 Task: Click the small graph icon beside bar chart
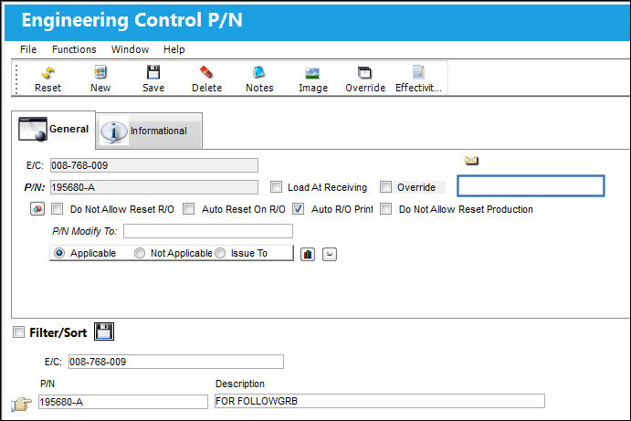point(329,254)
